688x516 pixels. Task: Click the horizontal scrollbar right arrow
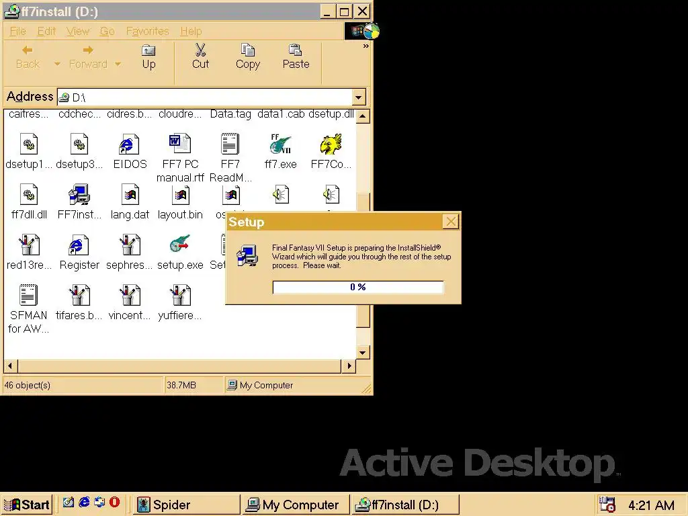point(349,365)
